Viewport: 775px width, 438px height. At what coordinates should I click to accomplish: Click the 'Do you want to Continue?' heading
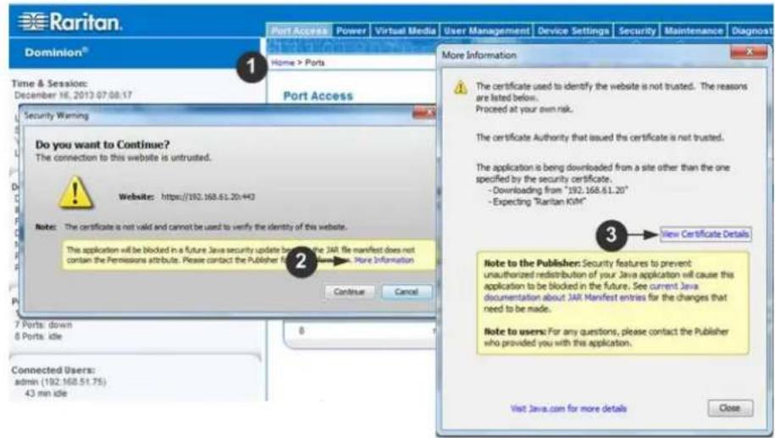[102, 144]
